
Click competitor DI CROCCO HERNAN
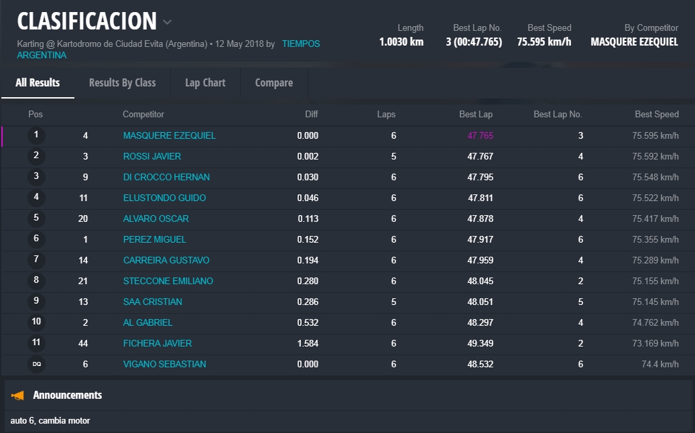tap(166, 177)
